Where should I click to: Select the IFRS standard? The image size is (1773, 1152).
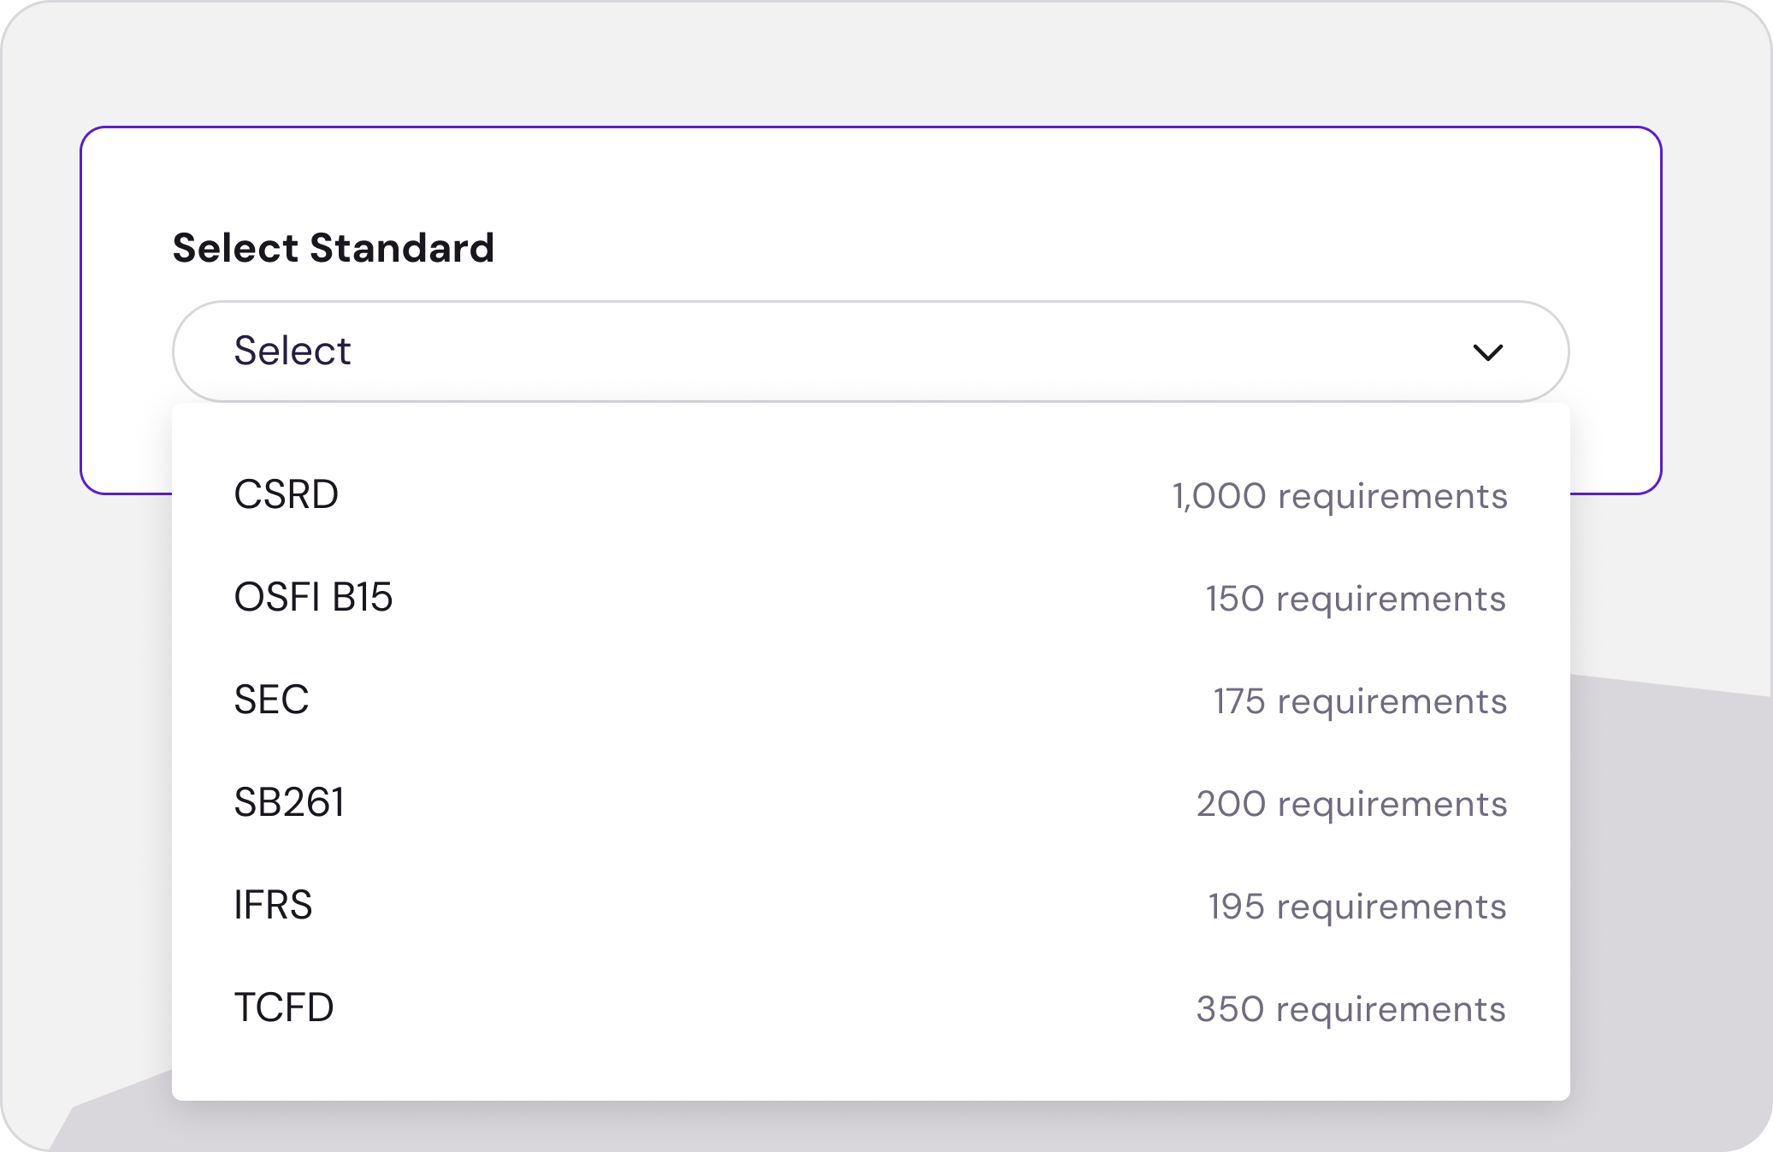click(871, 906)
